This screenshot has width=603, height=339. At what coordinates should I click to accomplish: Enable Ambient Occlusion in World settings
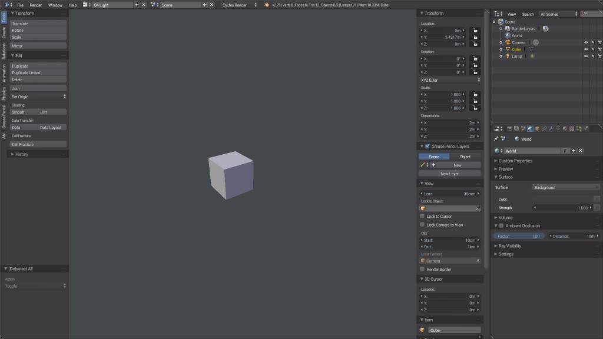coord(501,225)
